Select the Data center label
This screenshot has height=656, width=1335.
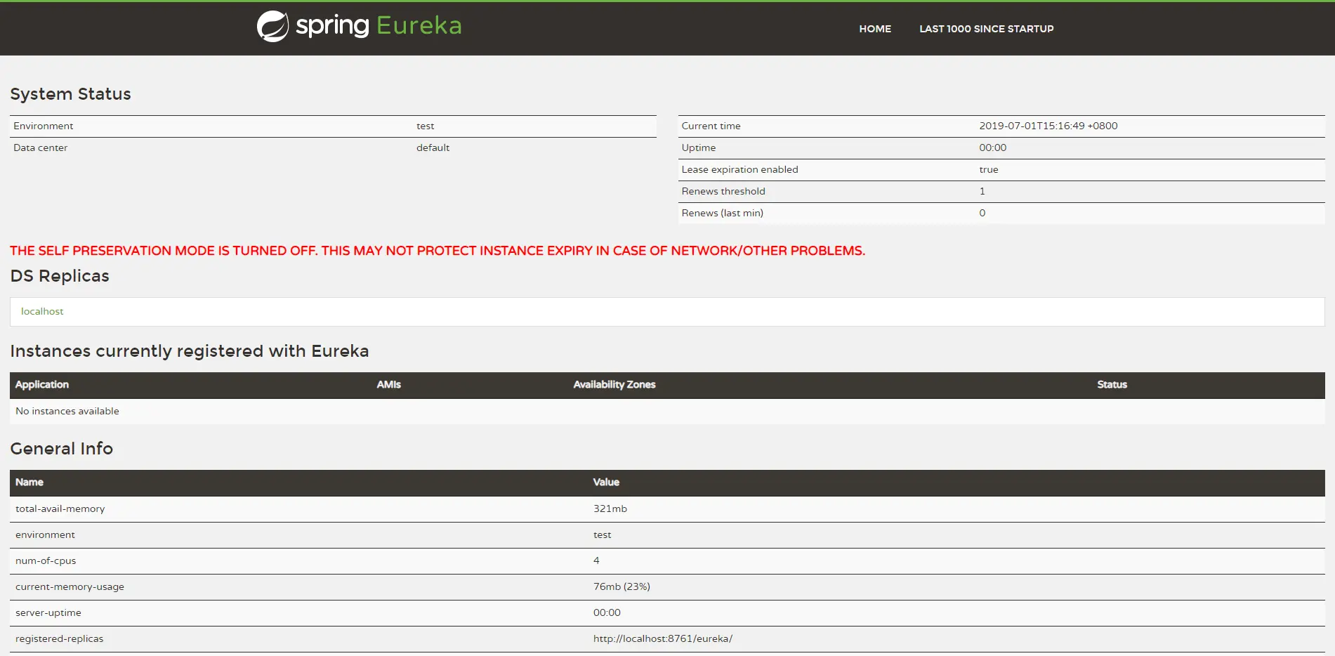tap(40, 147)
